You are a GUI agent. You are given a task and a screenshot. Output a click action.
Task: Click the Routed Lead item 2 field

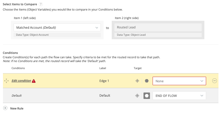pos(158,27)
